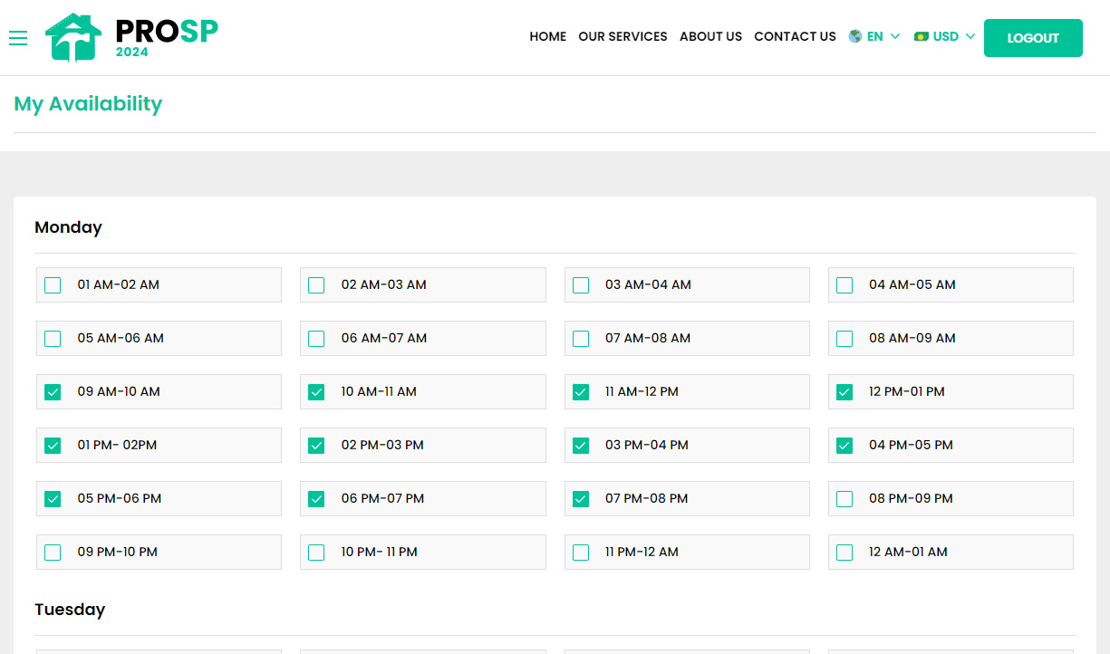Screen dimensions: 1110x654
Task: Open the hamburger side menu
Action: coord(18,37)
